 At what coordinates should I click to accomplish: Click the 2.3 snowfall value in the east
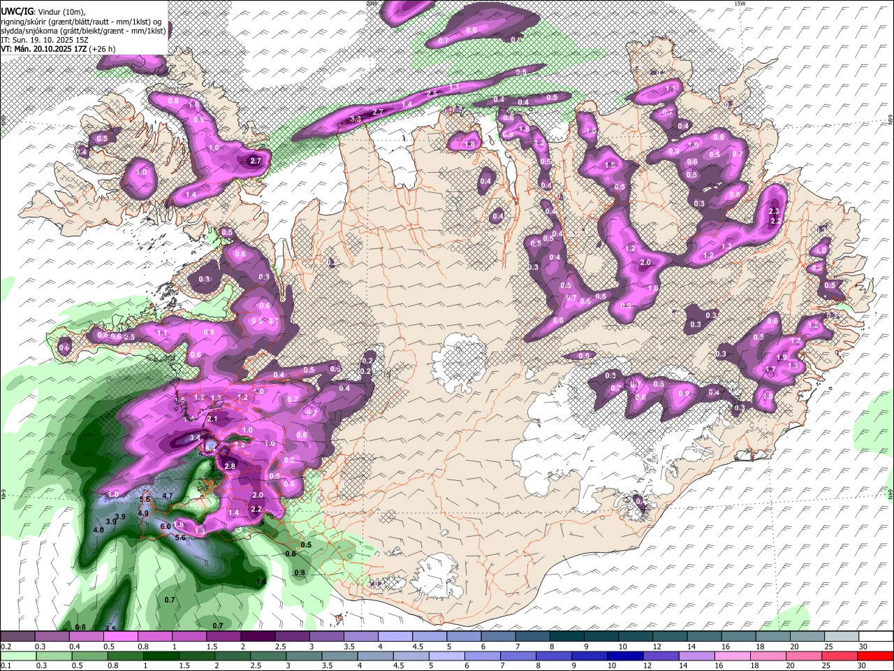click(x=774, y=211)
